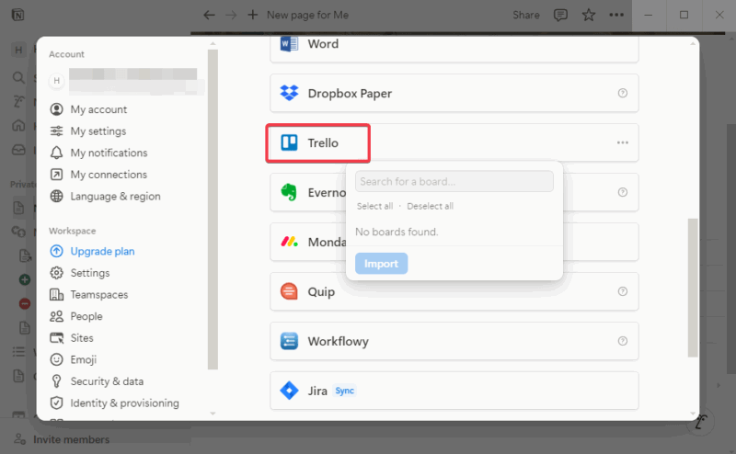Click the Notion AI icon in sidebar
The width and height of the screenshot is (736, 454).
coord(18,101)
